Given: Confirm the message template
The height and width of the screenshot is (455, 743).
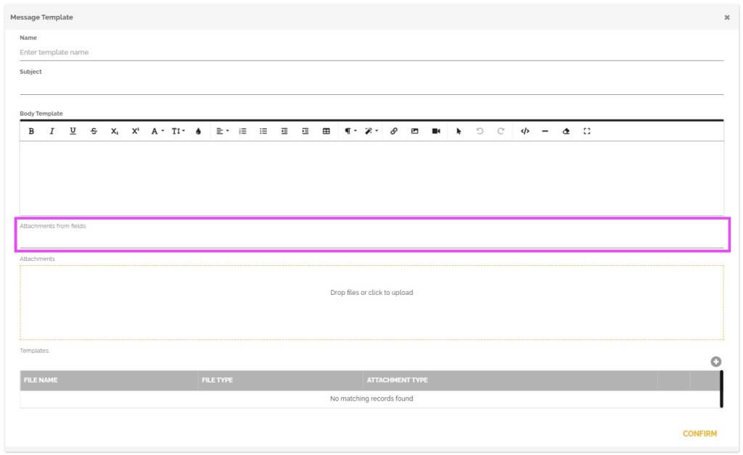Looking at the screenshot, I should coord(699,434).
